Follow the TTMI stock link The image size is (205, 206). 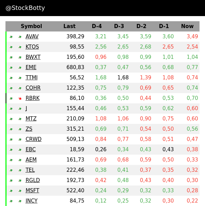coord(31,78)
